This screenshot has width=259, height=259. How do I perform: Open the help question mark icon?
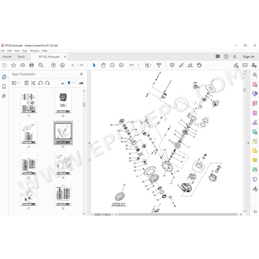pos(226,57)
